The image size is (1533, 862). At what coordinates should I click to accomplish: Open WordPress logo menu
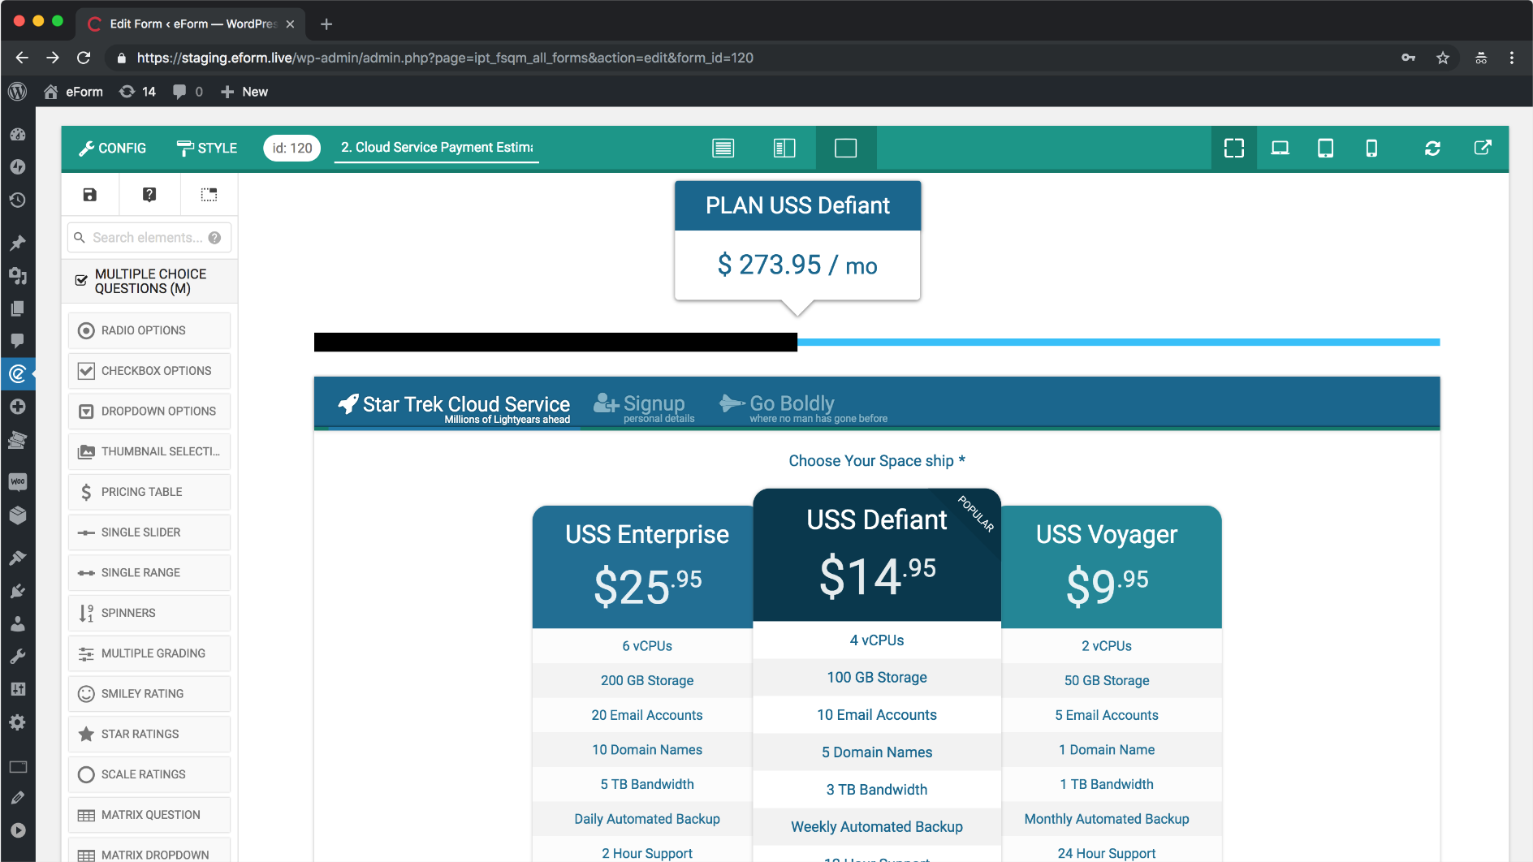(x=18, y=92)
